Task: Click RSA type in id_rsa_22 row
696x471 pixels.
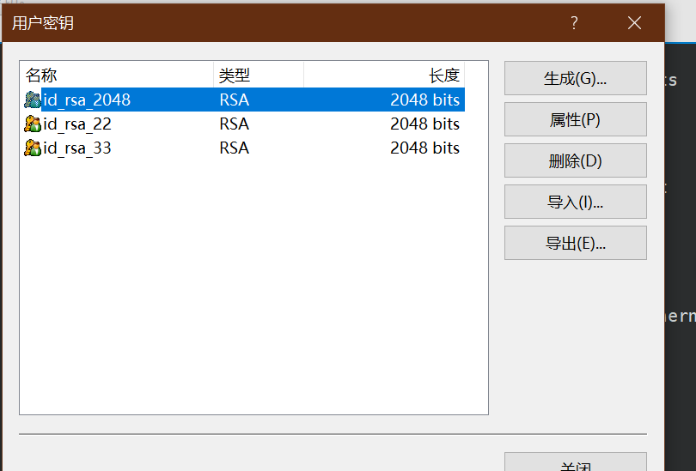Action: [235, 124]
